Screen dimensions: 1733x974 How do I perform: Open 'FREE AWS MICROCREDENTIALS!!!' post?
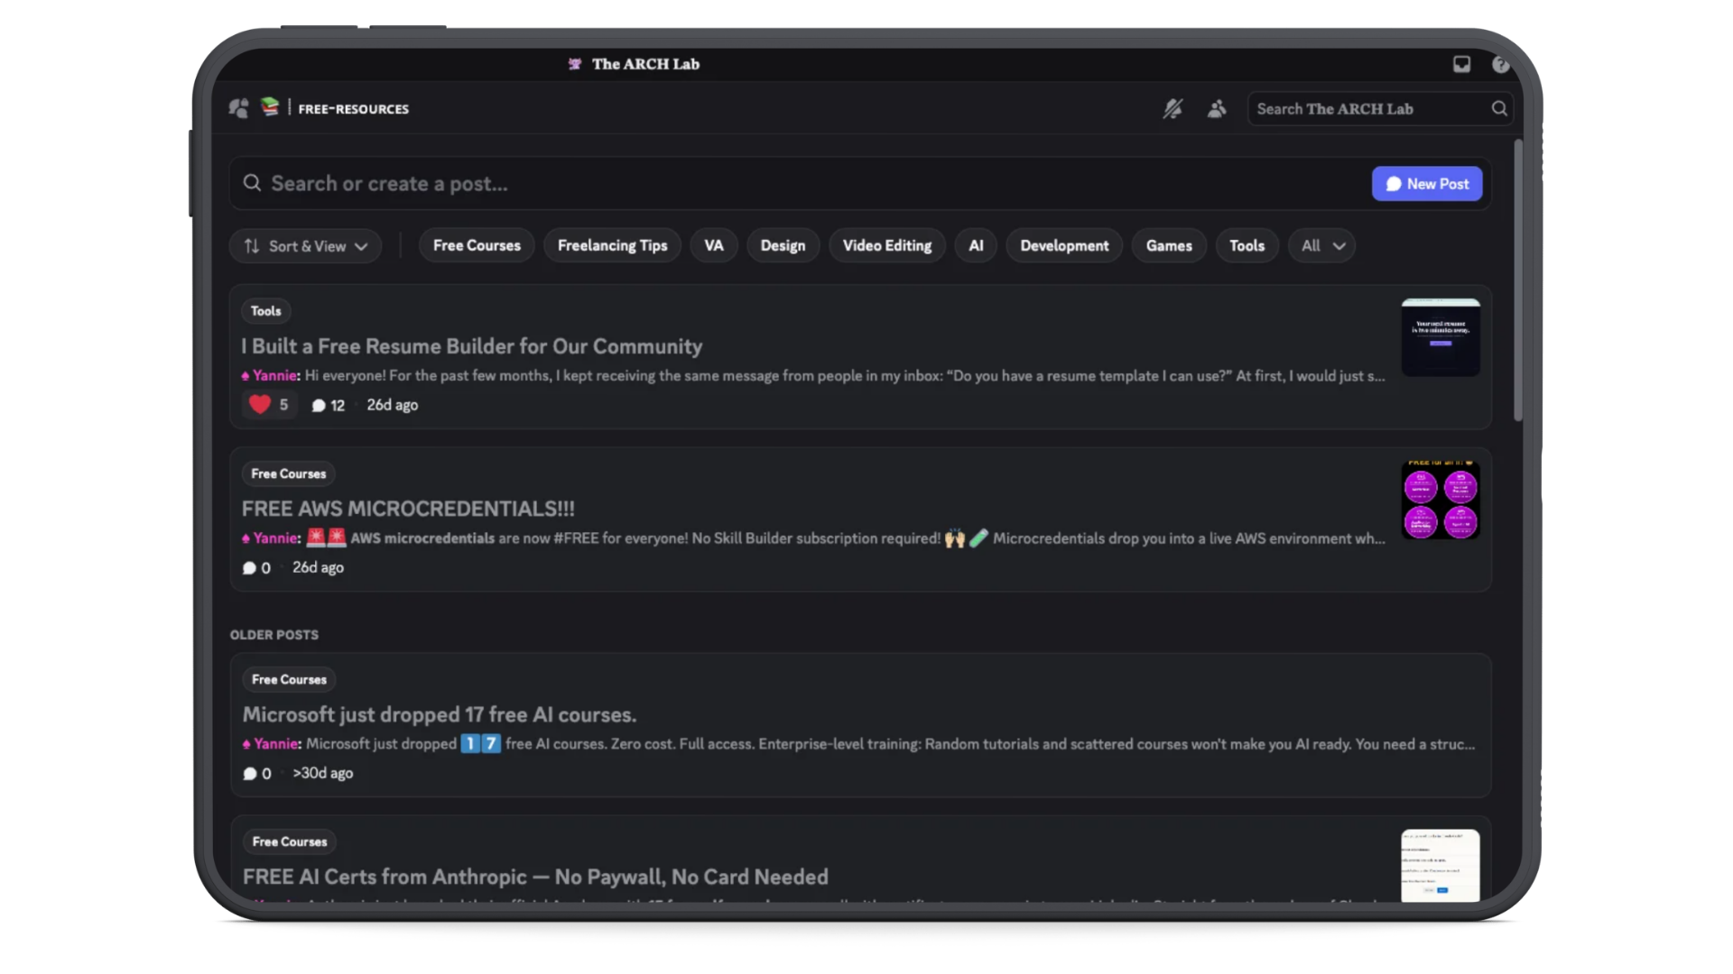point(408,509)
